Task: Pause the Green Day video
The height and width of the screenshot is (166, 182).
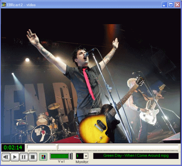Action: [x=24, y=157]
